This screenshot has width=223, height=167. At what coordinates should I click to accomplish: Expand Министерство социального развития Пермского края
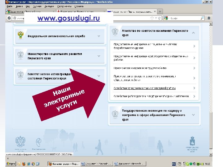[x=99, y=56]
